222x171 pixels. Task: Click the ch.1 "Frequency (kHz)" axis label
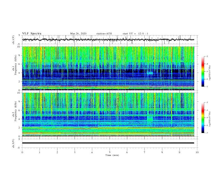click(15, 65)
